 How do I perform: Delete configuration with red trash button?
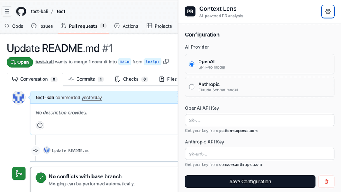coord(326,182)
